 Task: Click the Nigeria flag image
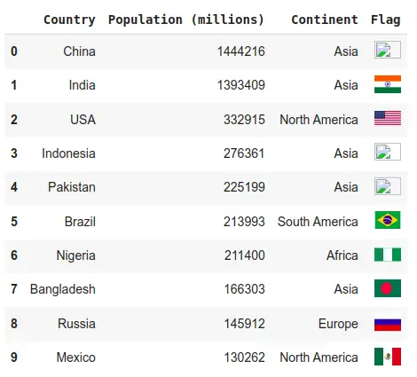[388, 255]
